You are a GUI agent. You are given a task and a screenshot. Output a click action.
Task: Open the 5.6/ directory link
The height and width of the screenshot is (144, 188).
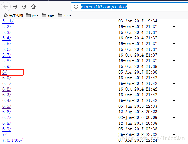(x=7, y=49)
